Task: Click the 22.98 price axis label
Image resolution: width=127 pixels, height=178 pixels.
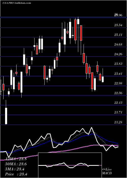Action: coord(118,83)
